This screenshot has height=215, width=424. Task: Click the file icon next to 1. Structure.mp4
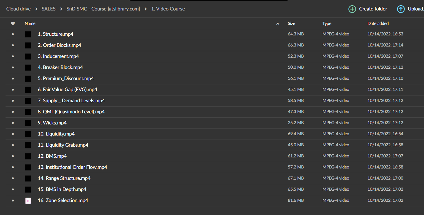[x=28, y=34]
